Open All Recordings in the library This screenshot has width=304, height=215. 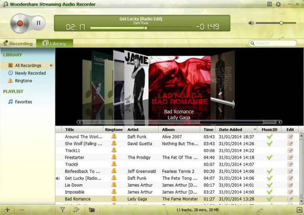pyautogui.click(x=28, y=65)
